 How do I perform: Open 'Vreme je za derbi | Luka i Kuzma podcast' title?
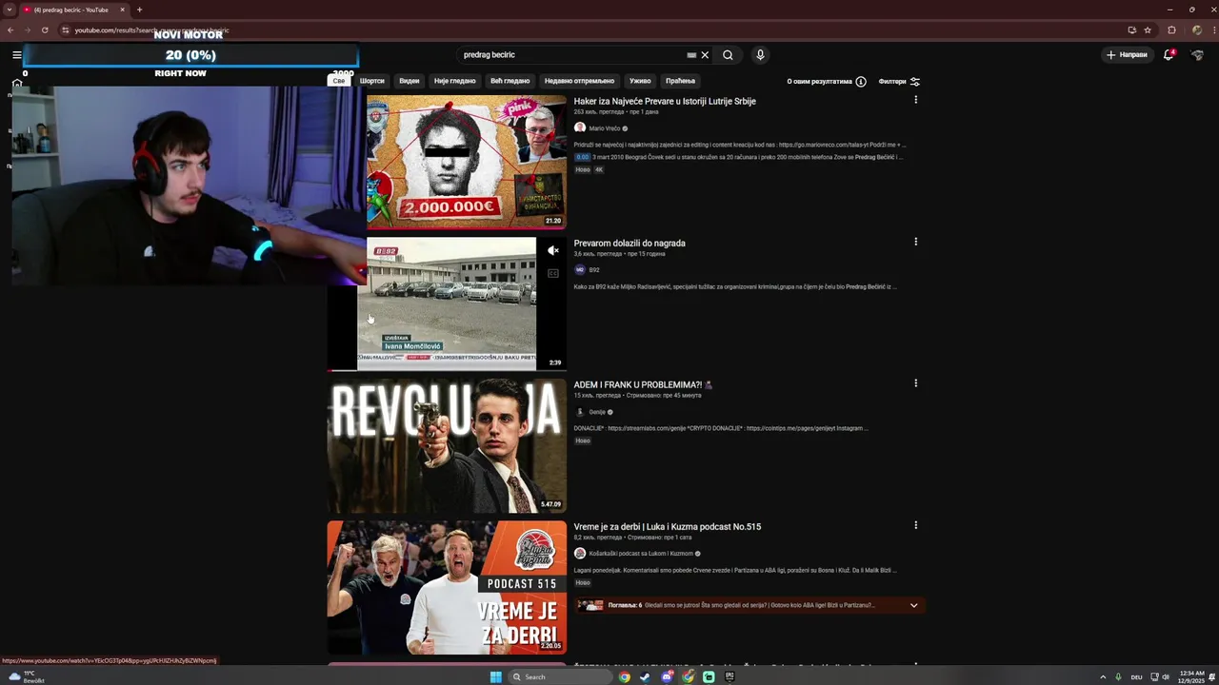tap(667, 526)
